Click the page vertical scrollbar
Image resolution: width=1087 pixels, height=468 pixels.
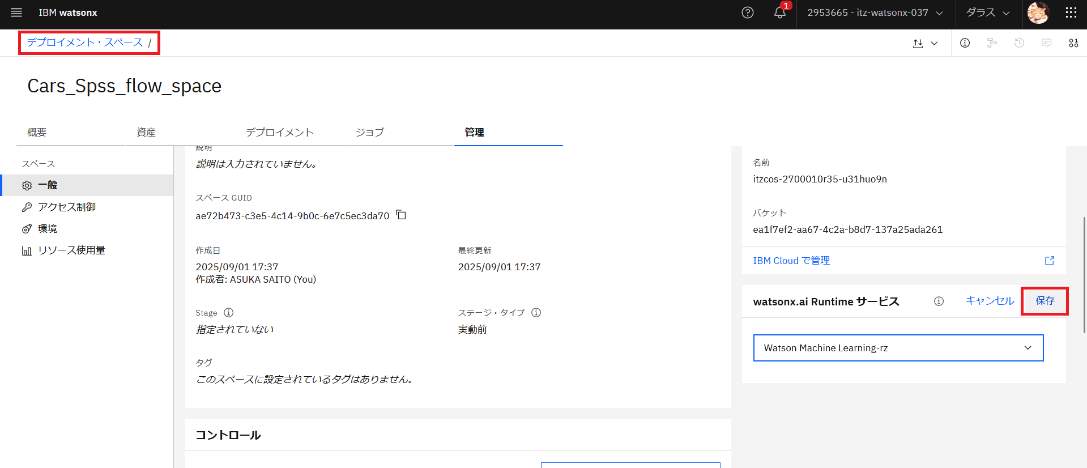pos(1084,275)
